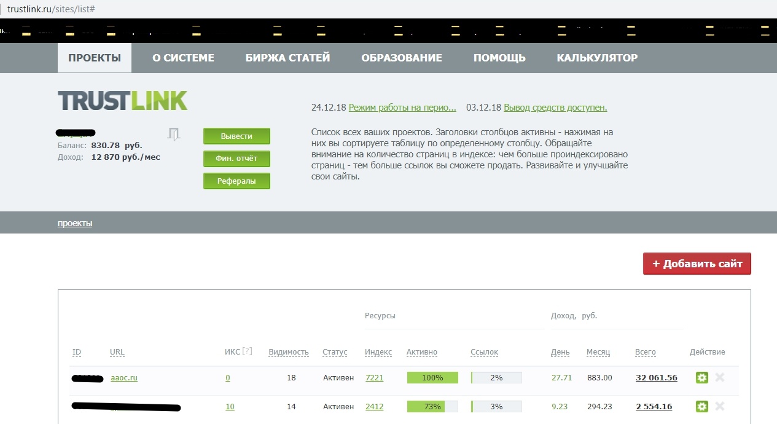The width and height of the screenshot is (777, 424).
Task: Click the Ресурсы group header
Action: (x=380, y=315)
